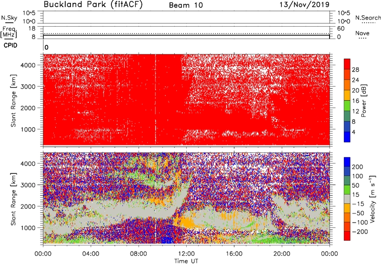381x264 pixels.
Task: Click the "N.Sky" legend label
Action: 9,18
